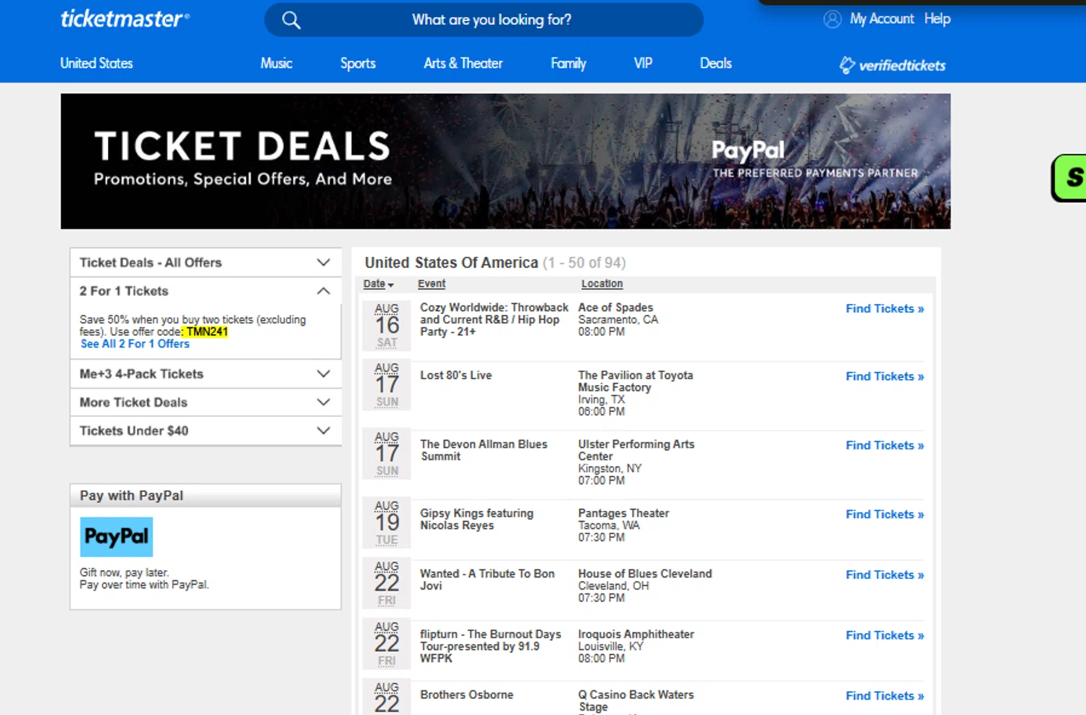Open My Account

882,19
